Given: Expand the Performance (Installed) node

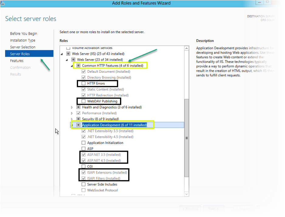Looking at the screenshot, I should (72, 113).
